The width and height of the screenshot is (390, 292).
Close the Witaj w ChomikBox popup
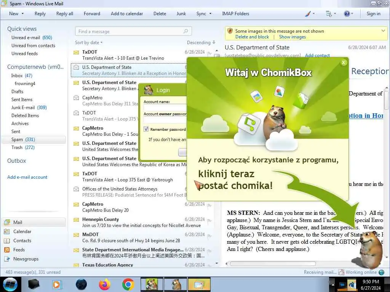tap(344, 63)
